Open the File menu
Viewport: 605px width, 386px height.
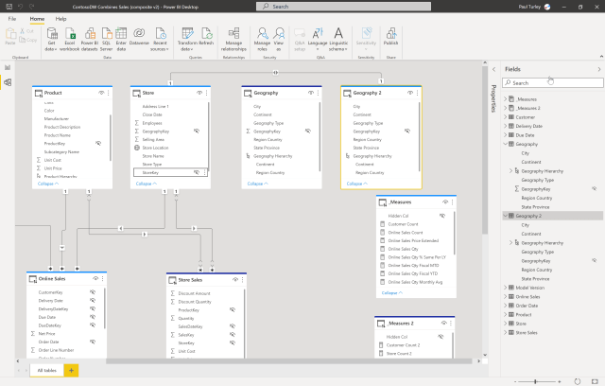click(12, 19)
